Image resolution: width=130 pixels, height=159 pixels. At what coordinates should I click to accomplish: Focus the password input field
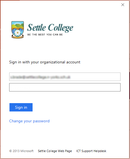click(65, 87)
